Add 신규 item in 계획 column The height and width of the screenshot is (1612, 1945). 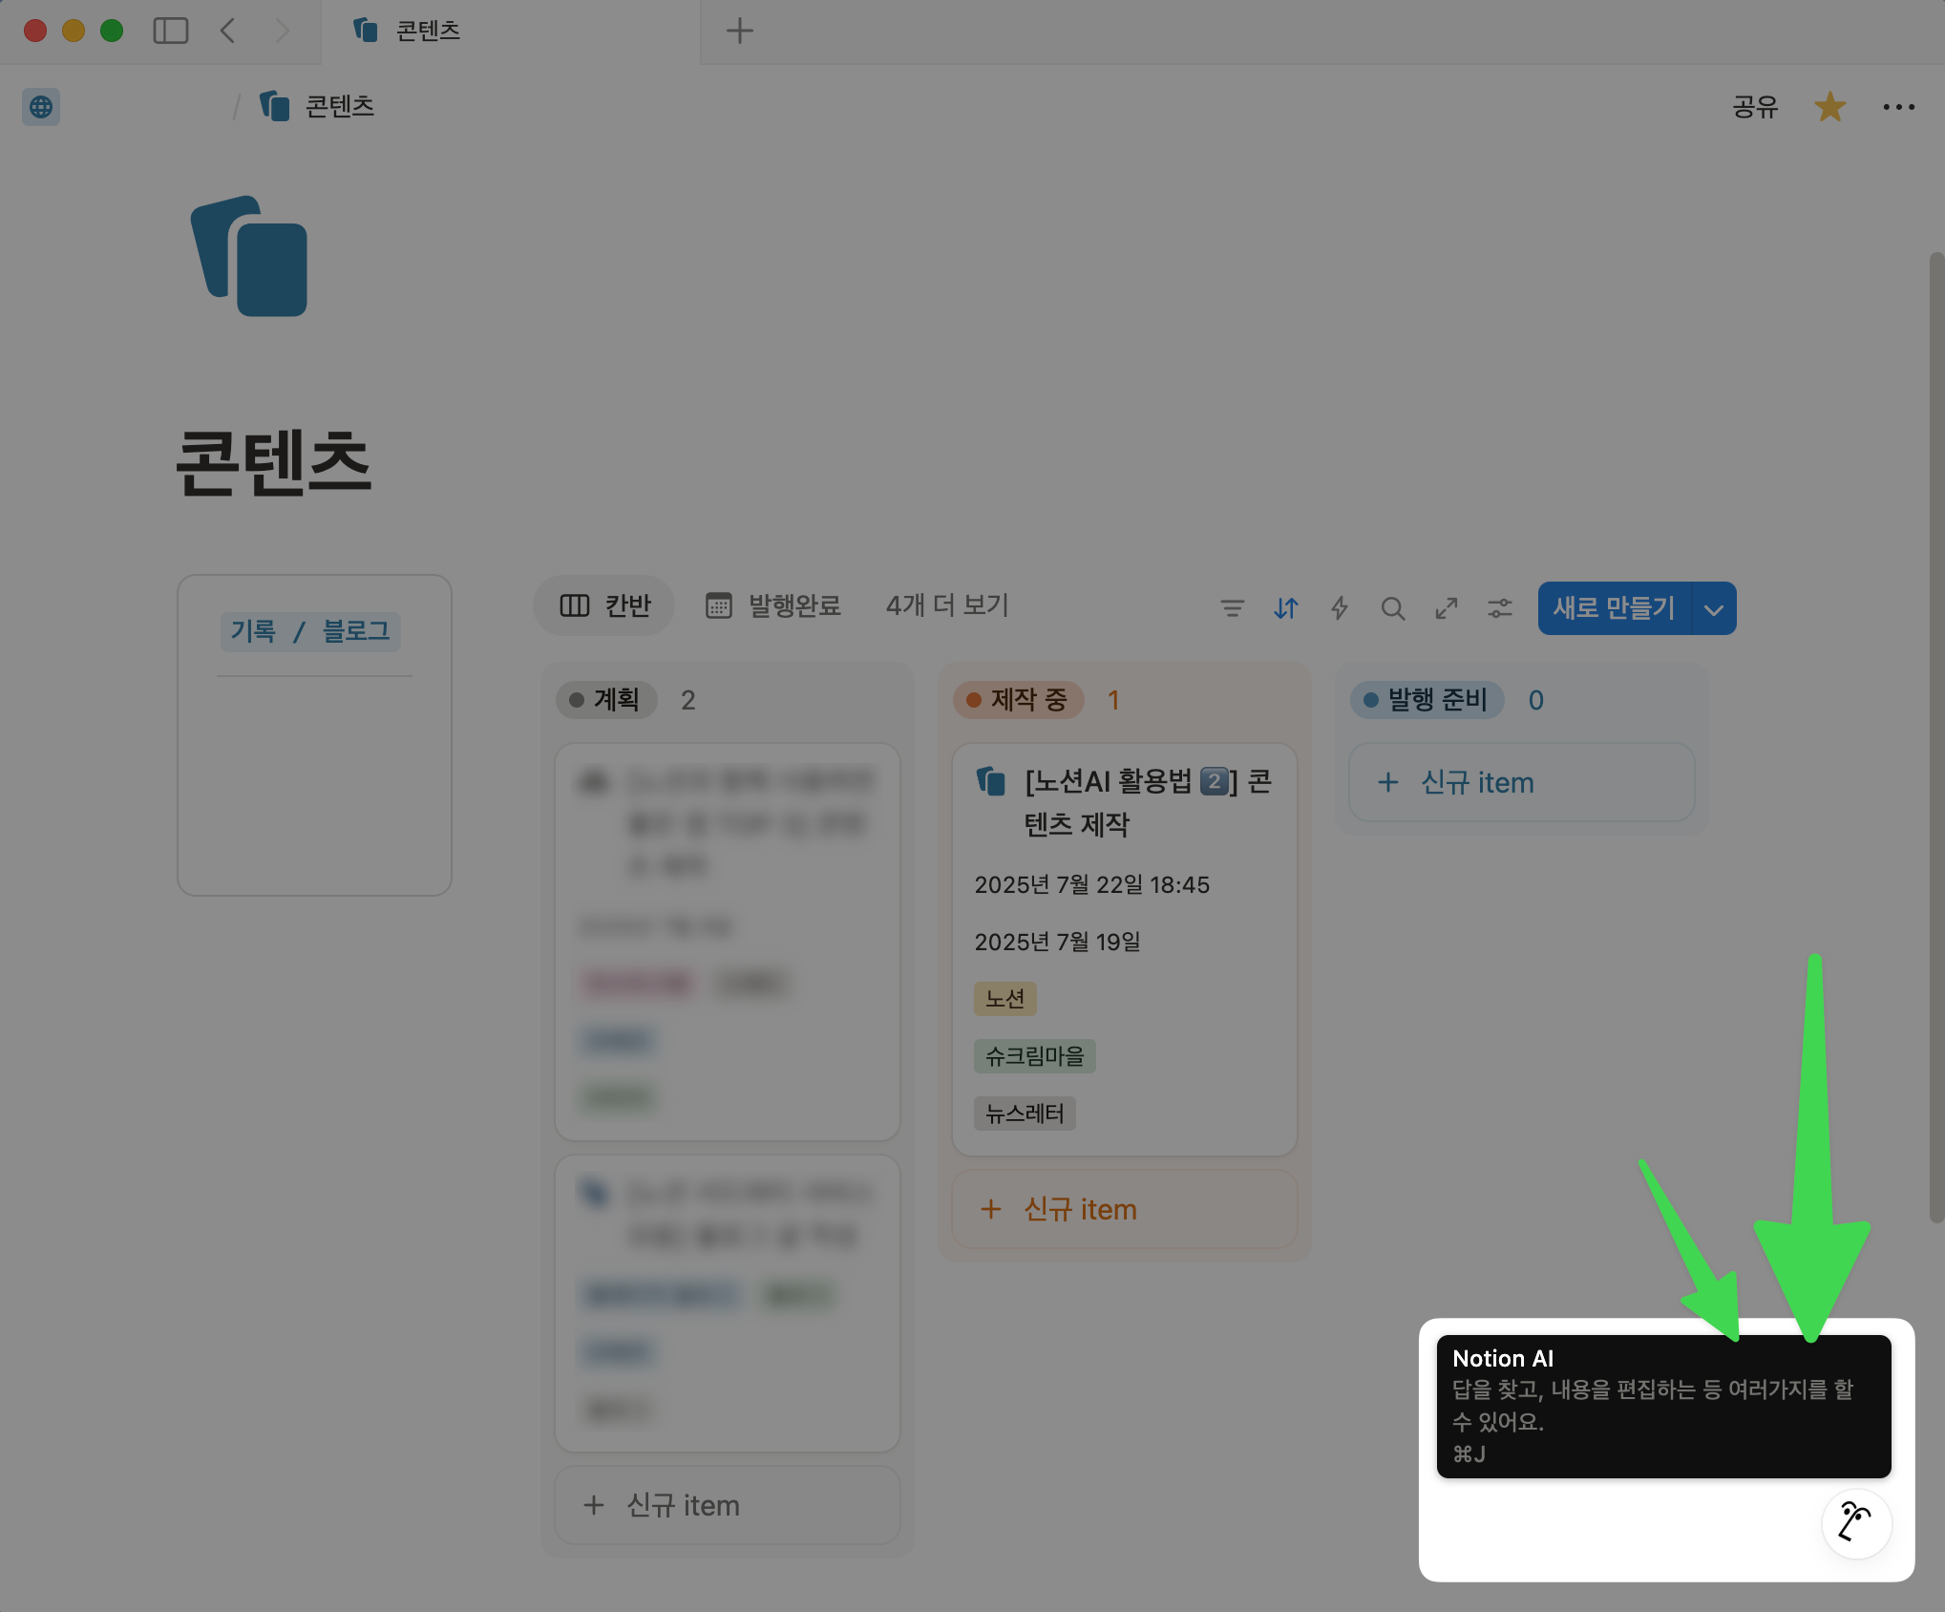(727, 1505)
